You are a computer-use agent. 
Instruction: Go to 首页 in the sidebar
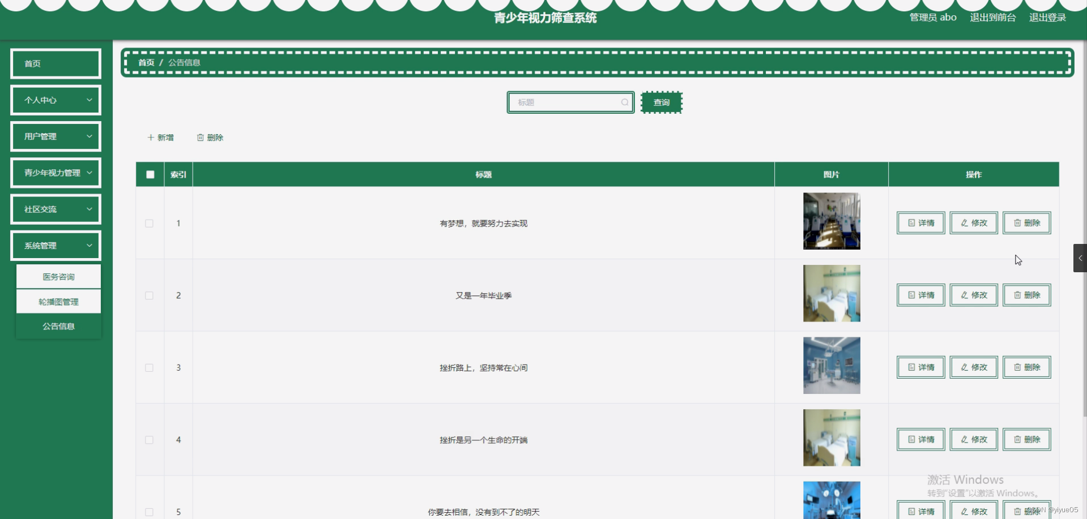(x=56, y=63)
